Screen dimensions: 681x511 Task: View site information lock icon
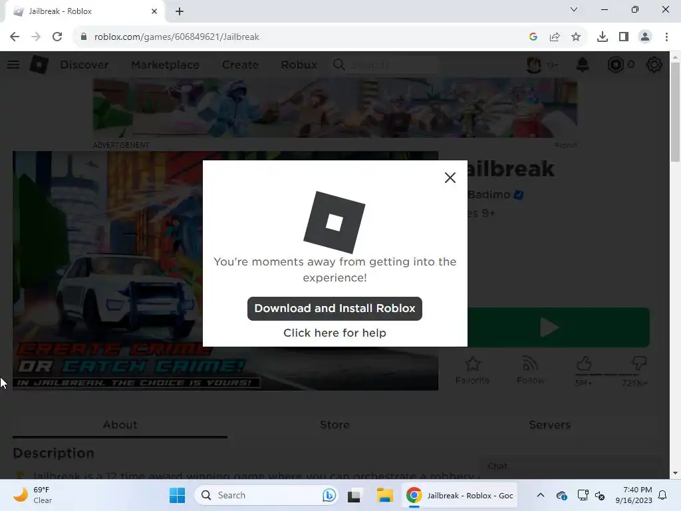pyautogui.click(x=83, y=37)
